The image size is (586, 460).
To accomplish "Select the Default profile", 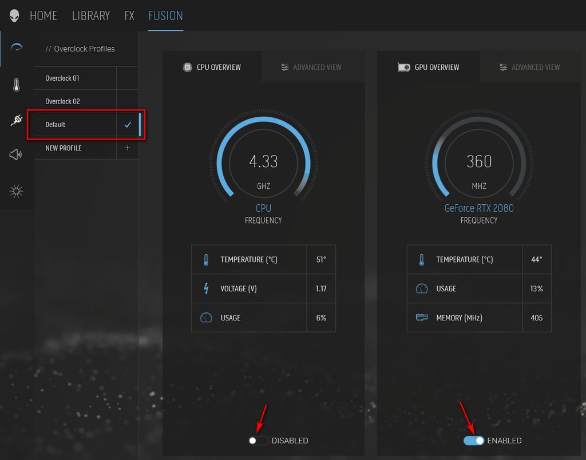I will tap(75, 124).
